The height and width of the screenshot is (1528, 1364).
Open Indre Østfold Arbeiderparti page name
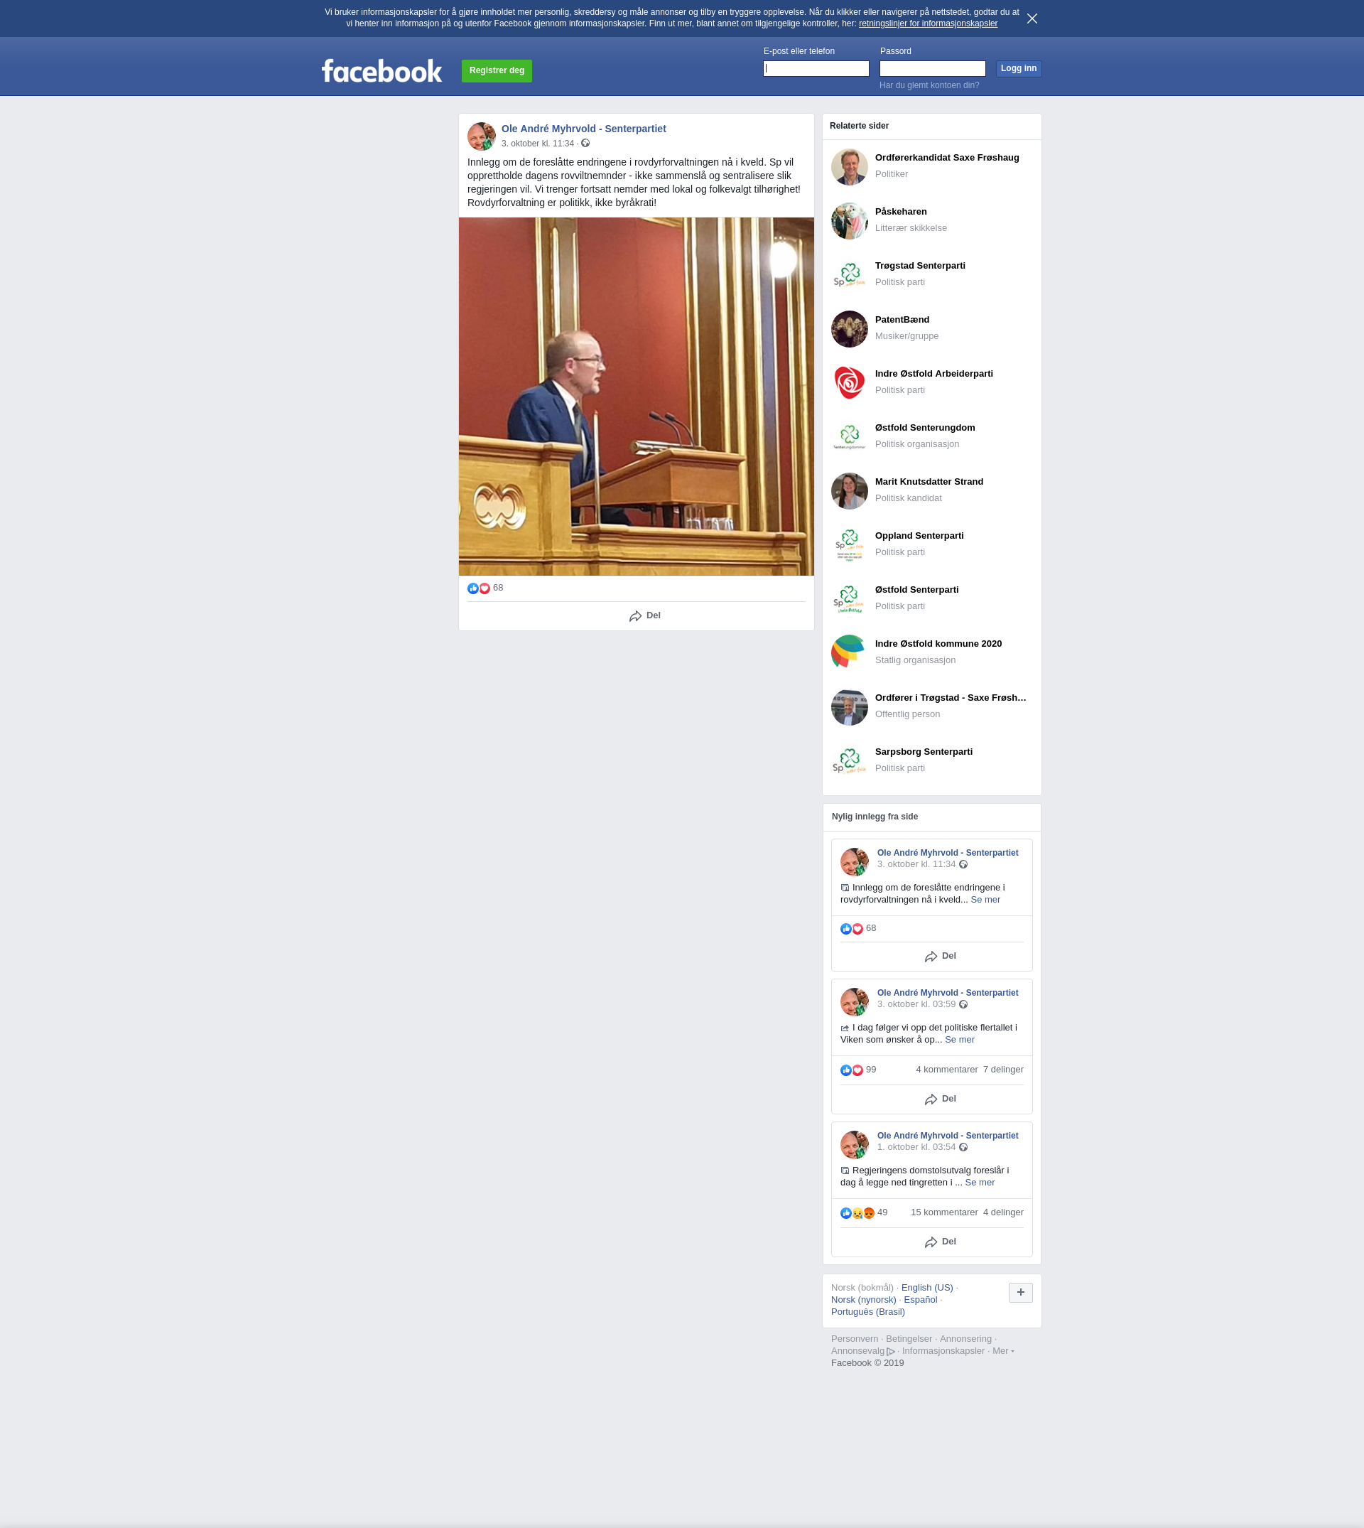click(933, 374)
